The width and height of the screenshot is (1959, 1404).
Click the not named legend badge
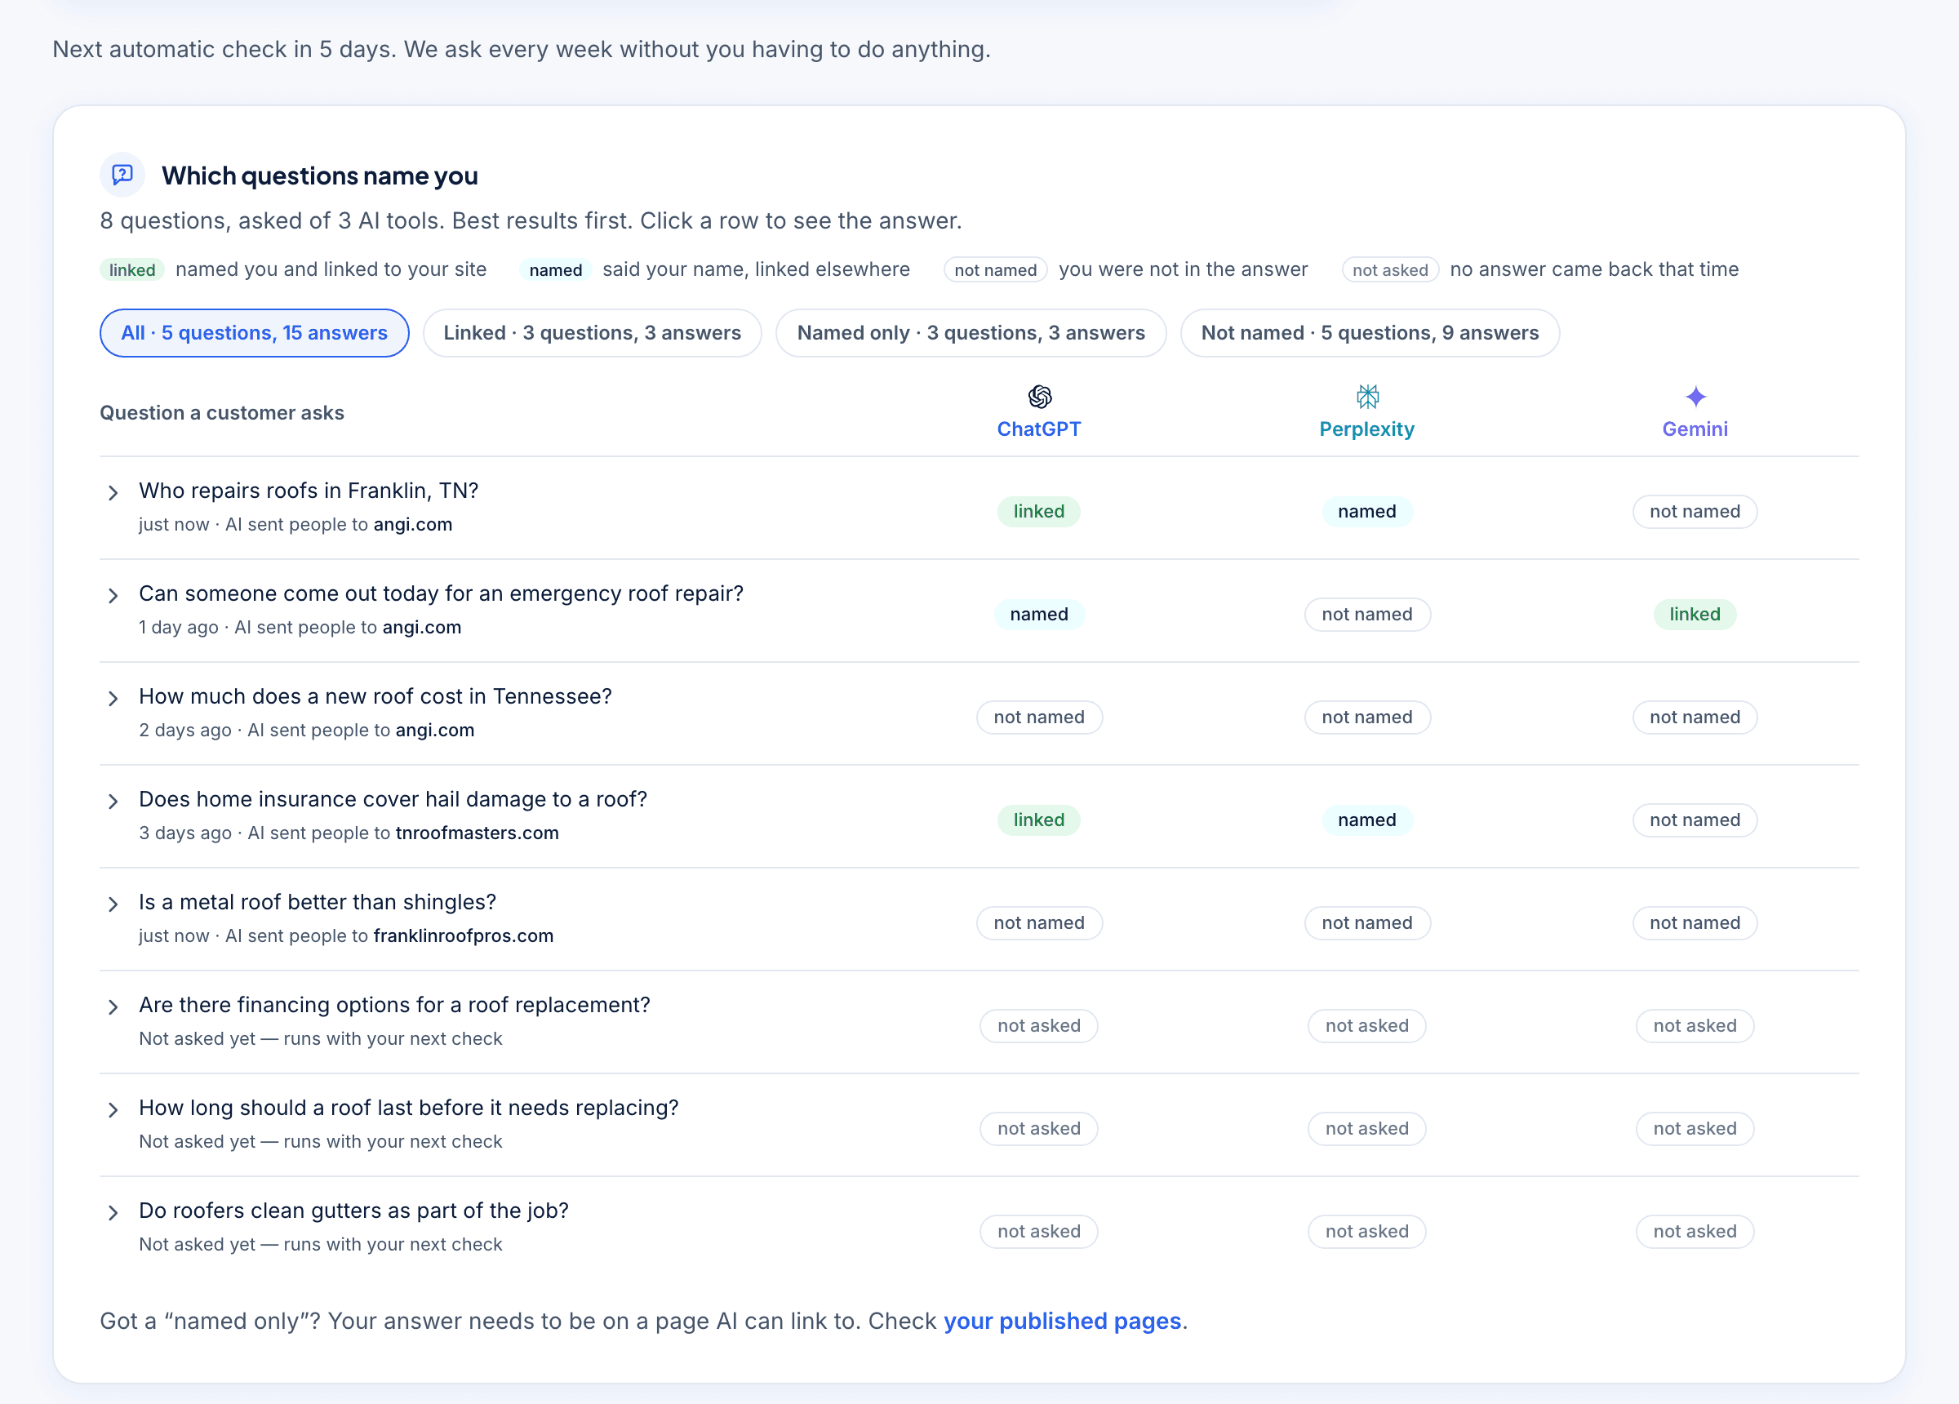pyautogui.click(x=995, y=269)
